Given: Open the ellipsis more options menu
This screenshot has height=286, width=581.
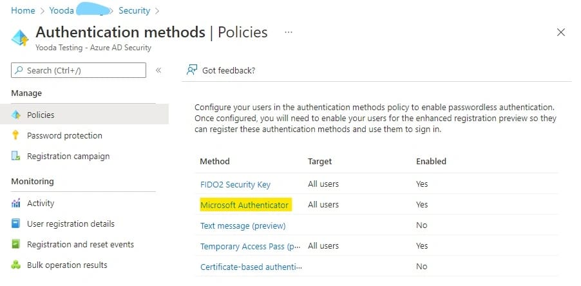Looking at the screenshot, I should pos(288,32).
